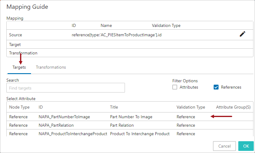This screenshot has width=255, height=153.
Task: Select the NAPA_PartRelation reference row
Action: pos(130,125)
